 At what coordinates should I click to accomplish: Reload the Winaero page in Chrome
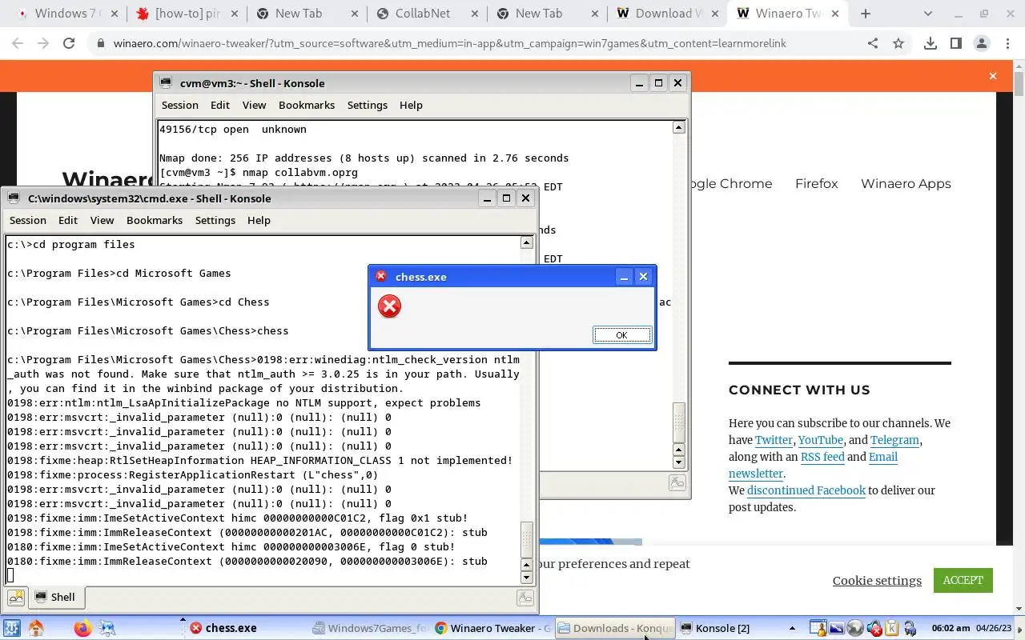pos(69,44)
